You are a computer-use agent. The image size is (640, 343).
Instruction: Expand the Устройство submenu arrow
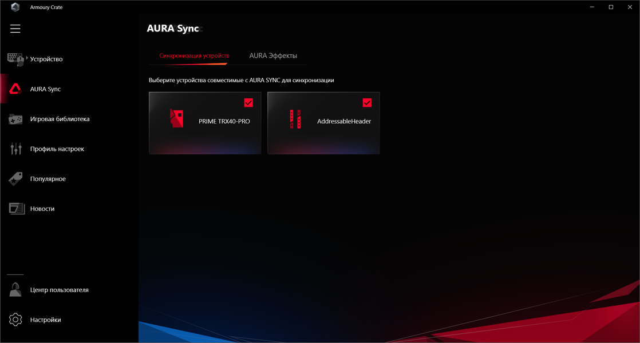tap(27, 58)
